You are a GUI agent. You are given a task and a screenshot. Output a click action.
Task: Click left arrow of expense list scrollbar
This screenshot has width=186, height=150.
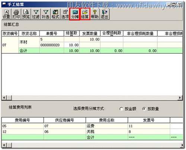pyautogui.click(x=4, y=145)
